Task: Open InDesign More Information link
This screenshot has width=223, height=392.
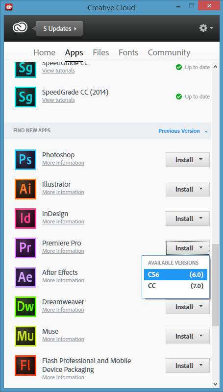Action: click(x=63, y=221)
